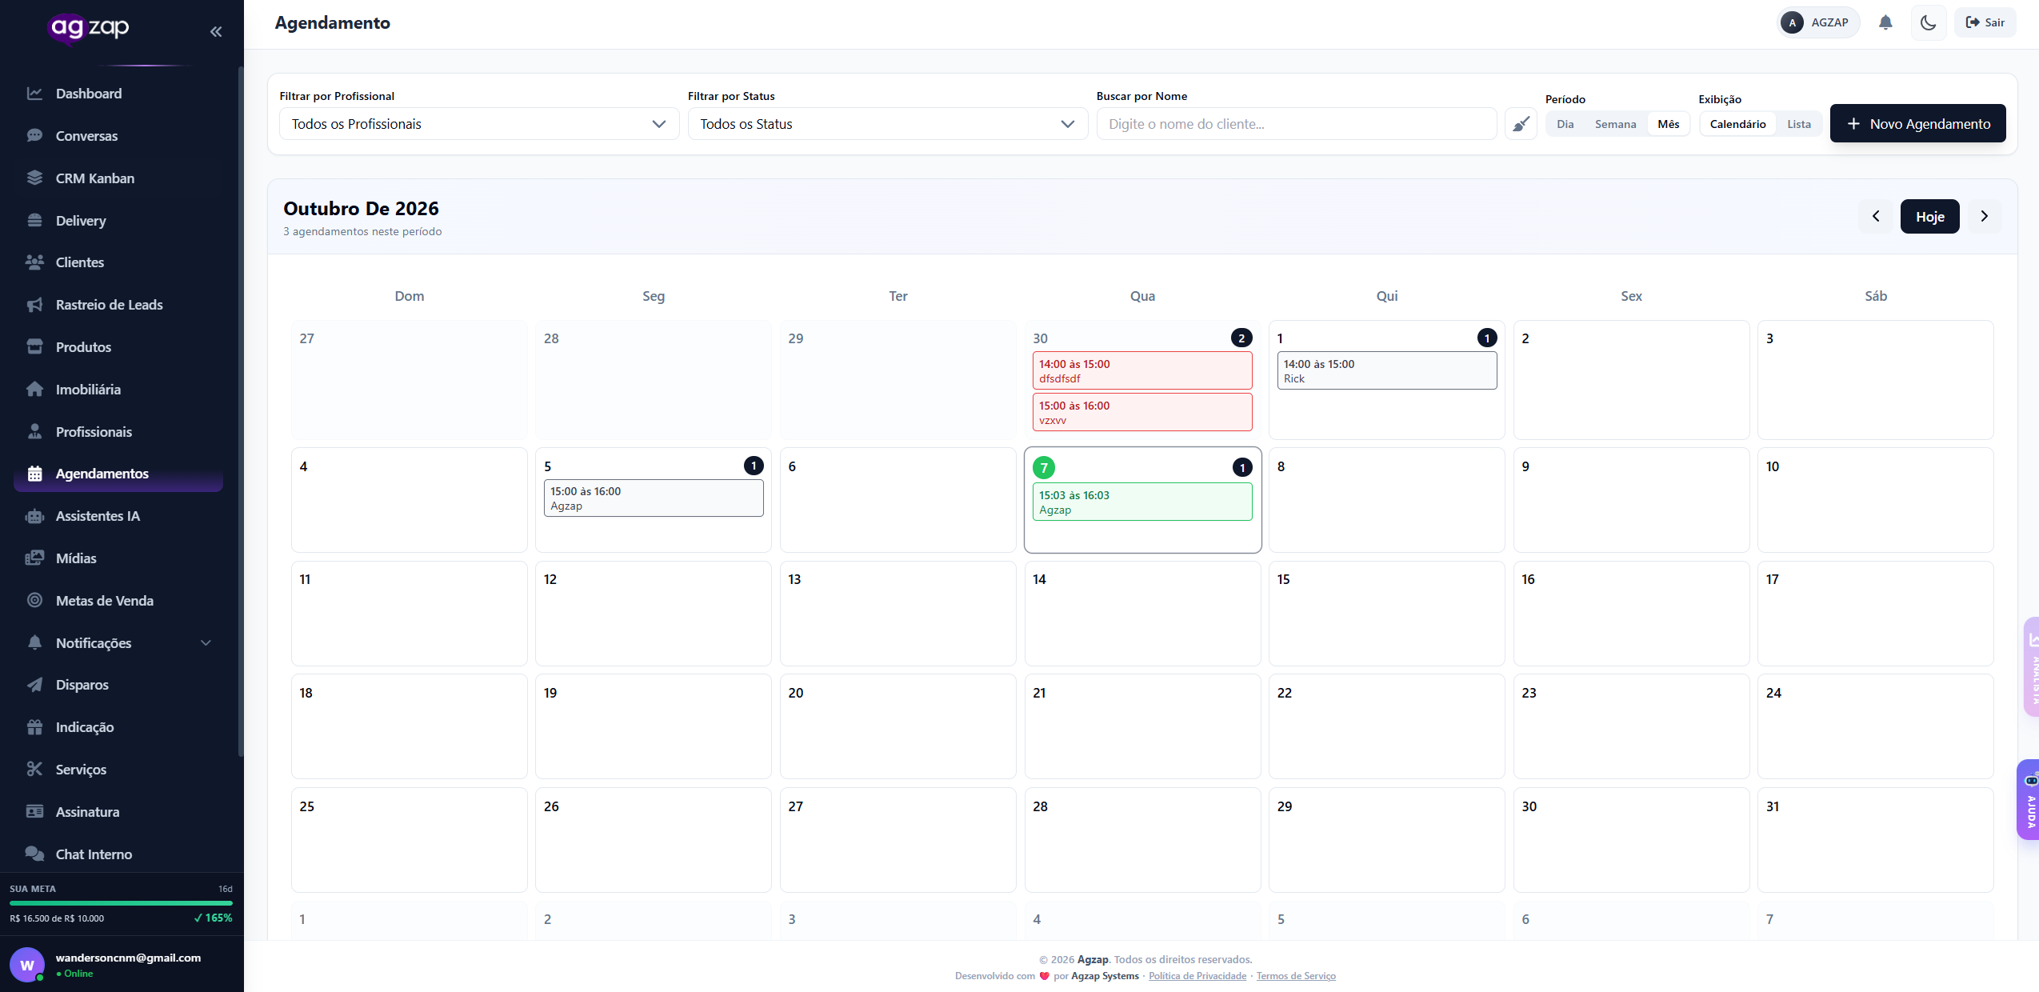Open Conversas in the sidebar
2039x992 pixels.
coord(119,136)
